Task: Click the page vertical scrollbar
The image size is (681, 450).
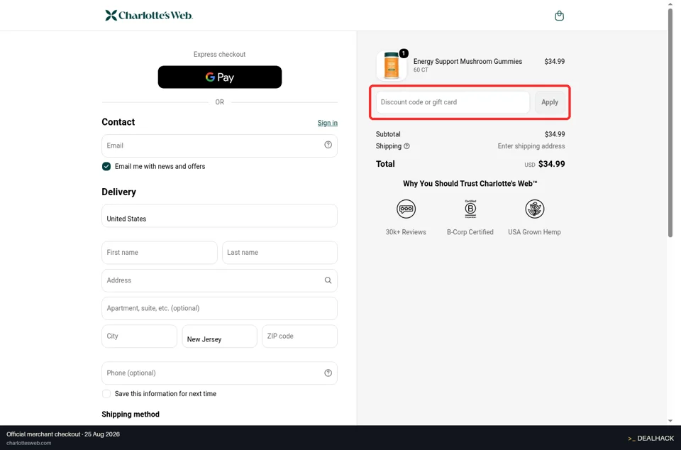Action: [x=670, y=121]
